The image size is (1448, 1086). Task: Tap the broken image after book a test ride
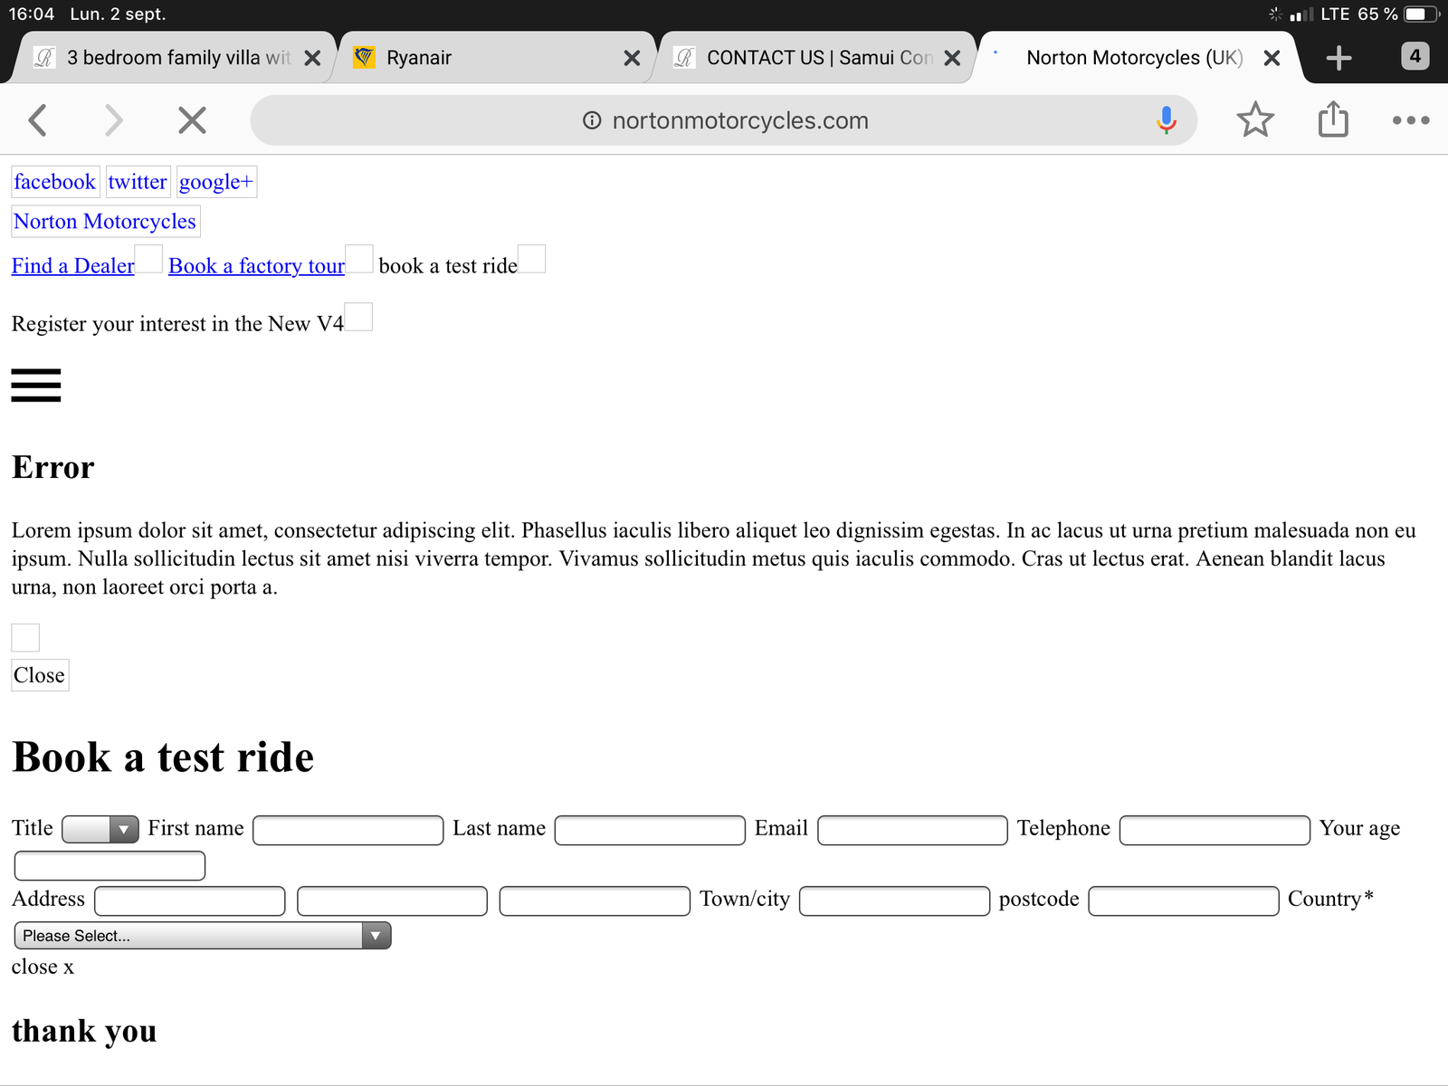(531, 259)
